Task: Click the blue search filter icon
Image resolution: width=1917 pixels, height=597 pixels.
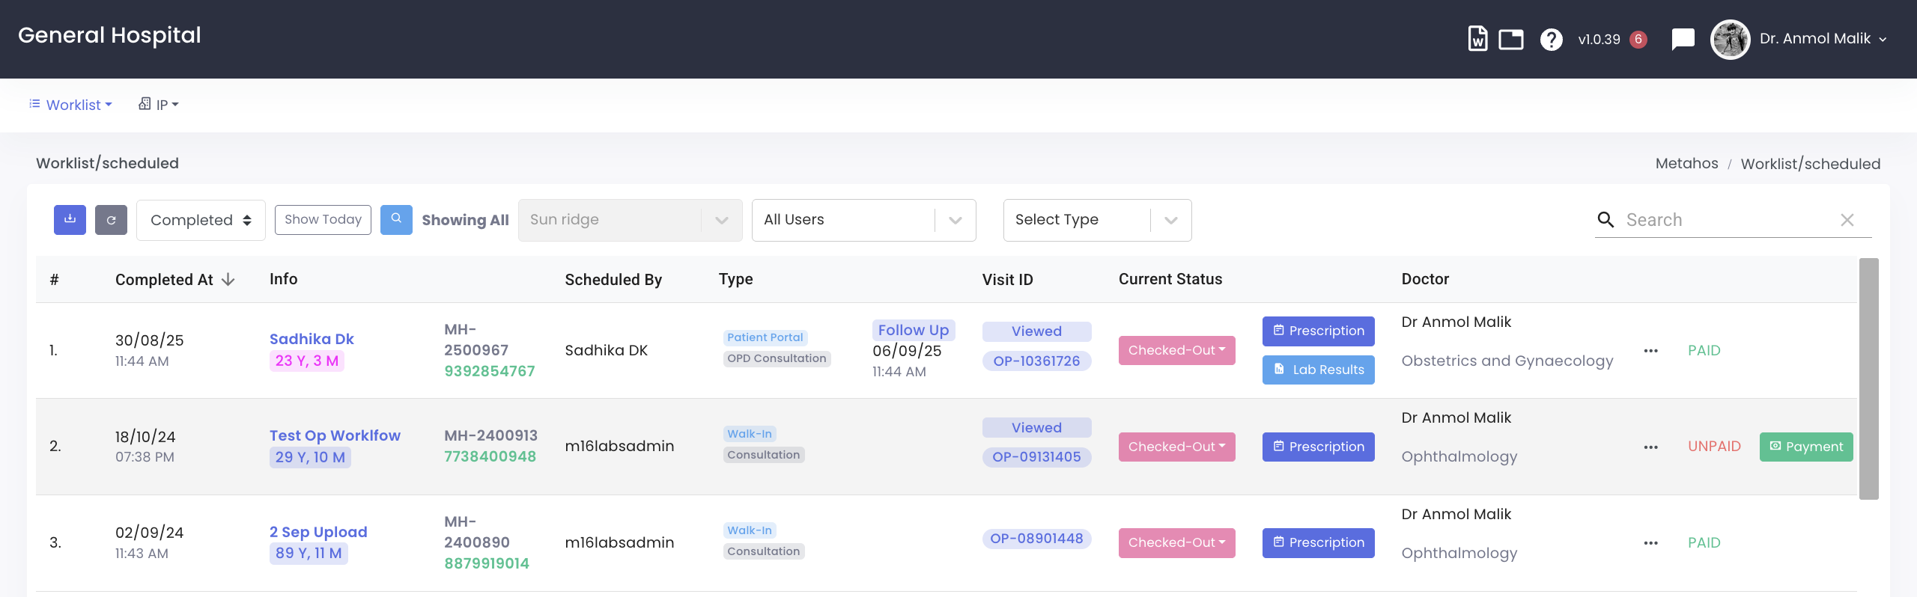Action: (396, 220)
